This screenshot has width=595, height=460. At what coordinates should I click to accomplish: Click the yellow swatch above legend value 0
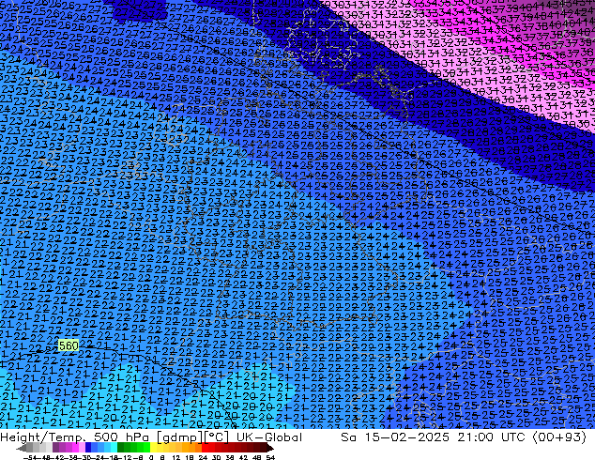click(153, 448)
